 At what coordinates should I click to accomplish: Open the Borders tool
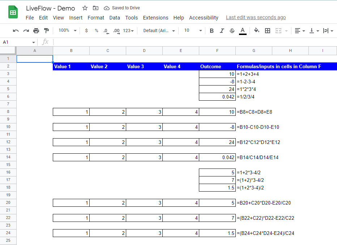point(268,31)
